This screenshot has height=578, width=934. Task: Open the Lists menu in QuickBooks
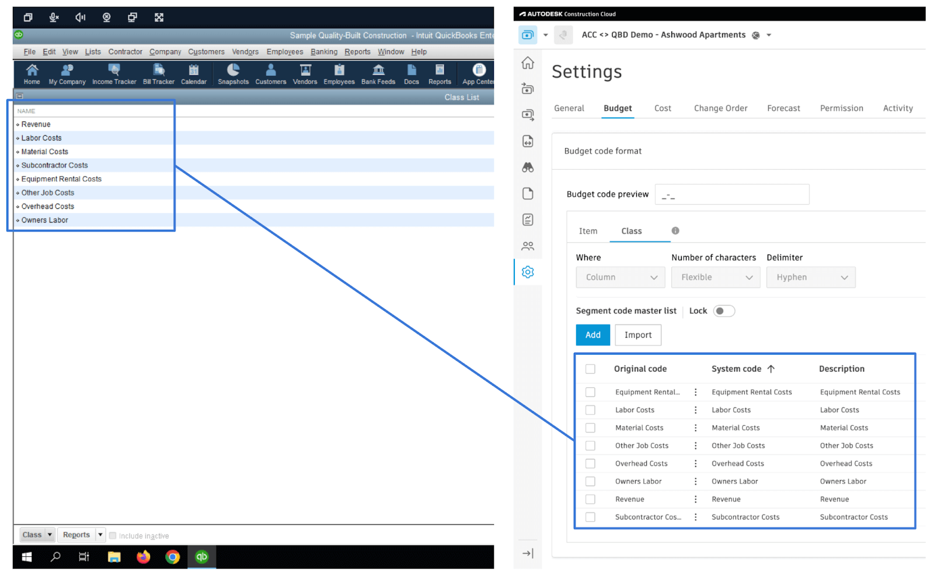[93, 52]
